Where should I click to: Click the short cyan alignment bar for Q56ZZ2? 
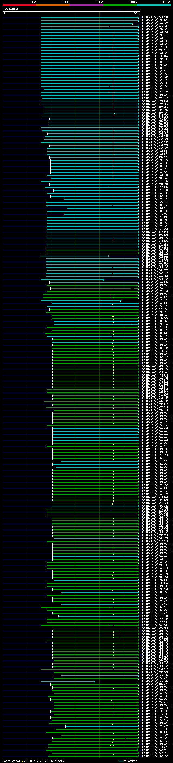click(75, 256)
